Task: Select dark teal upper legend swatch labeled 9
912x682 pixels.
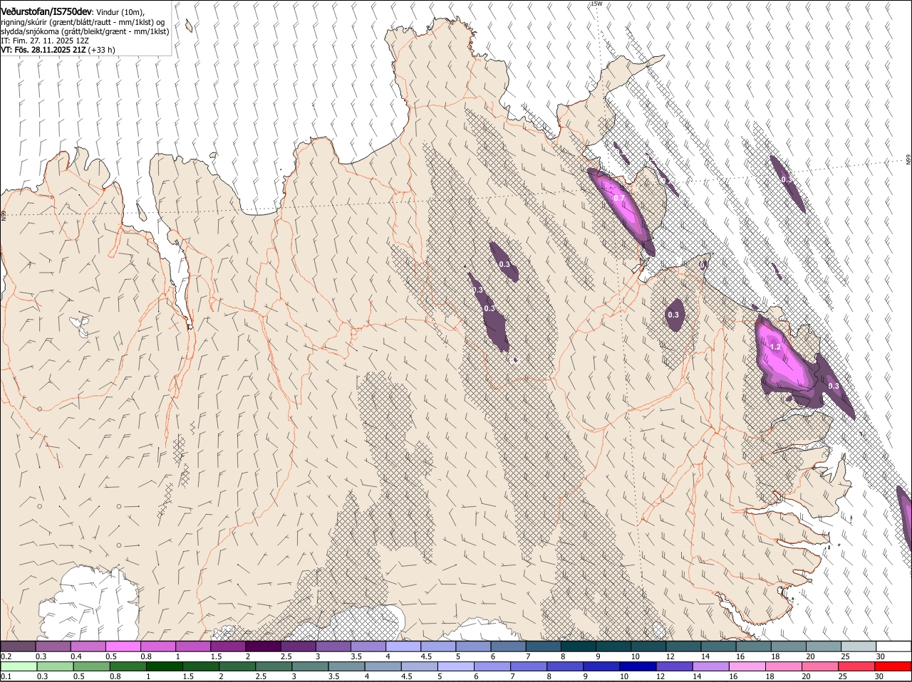Action: (613, 646)
